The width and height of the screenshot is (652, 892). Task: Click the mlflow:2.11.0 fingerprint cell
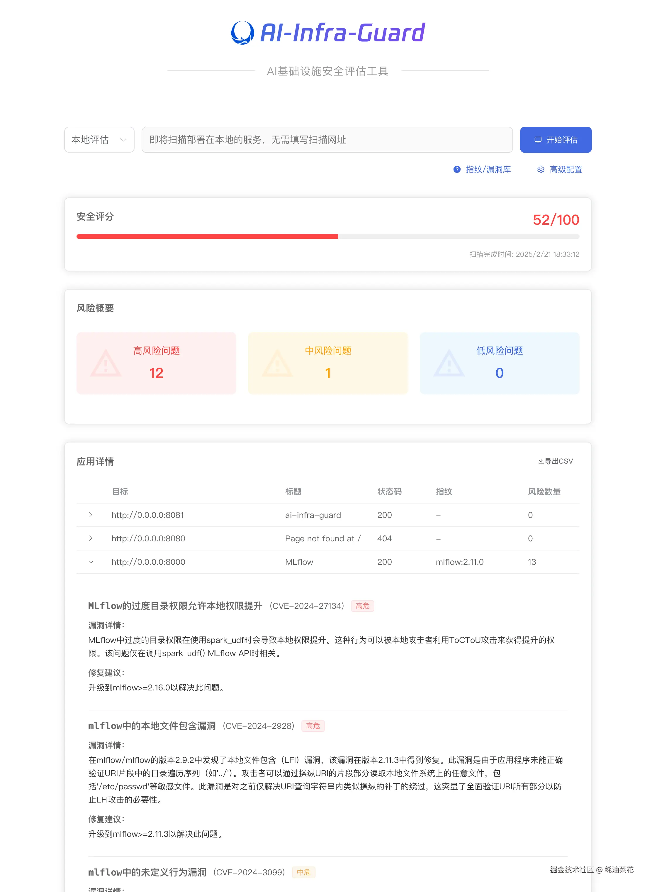pyautogui.click(x=459, y=562)
